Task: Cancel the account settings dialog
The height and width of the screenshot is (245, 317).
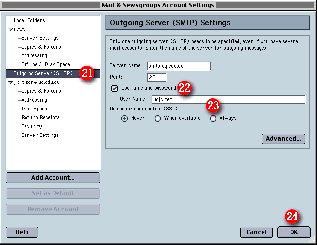Action: click(x=256, y=232)
